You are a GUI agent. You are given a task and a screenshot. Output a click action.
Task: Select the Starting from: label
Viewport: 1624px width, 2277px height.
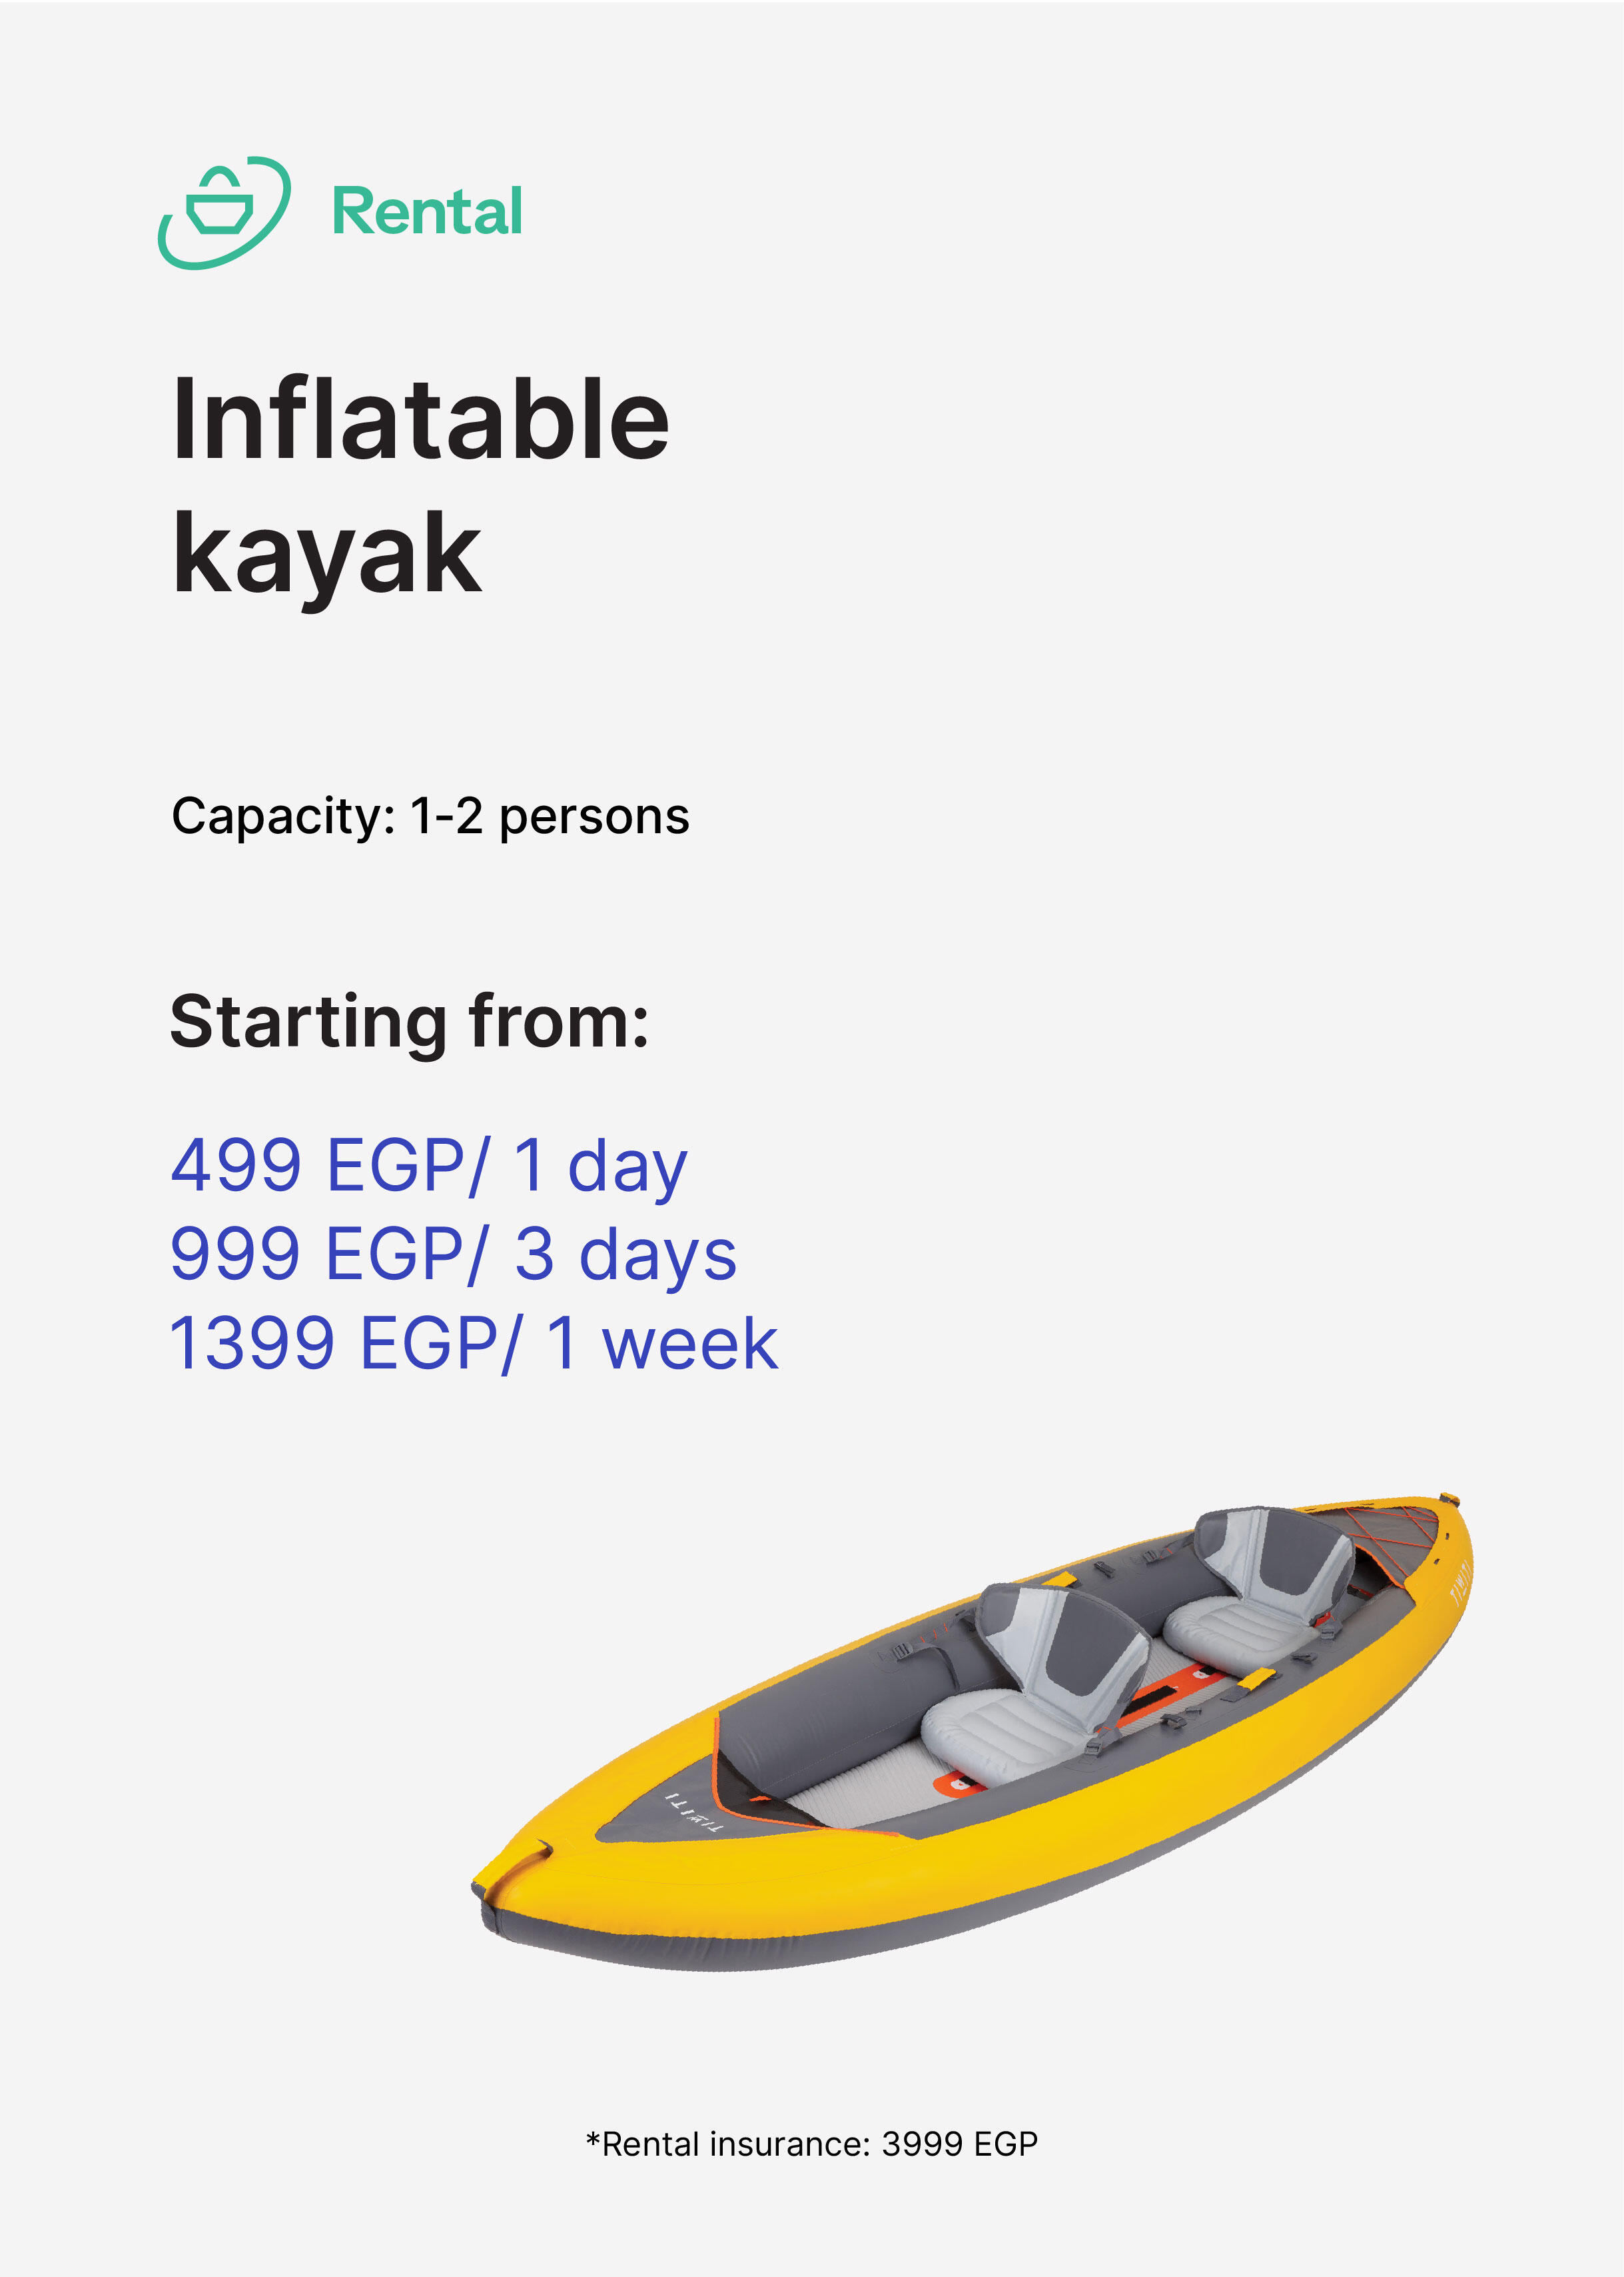tap(410, 1023)
